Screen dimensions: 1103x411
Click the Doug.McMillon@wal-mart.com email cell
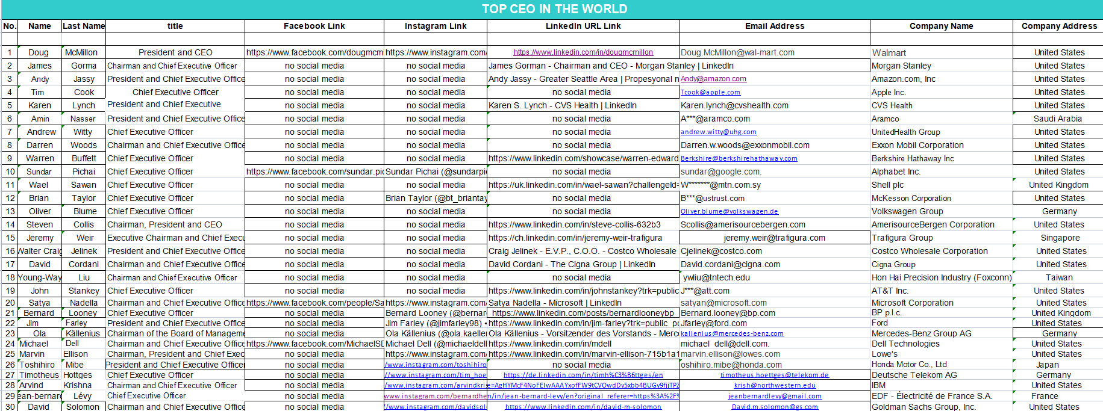pos(775,52)
